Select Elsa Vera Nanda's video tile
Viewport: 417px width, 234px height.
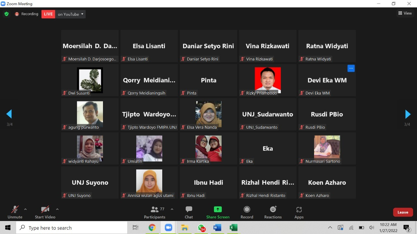coord(208,114)
